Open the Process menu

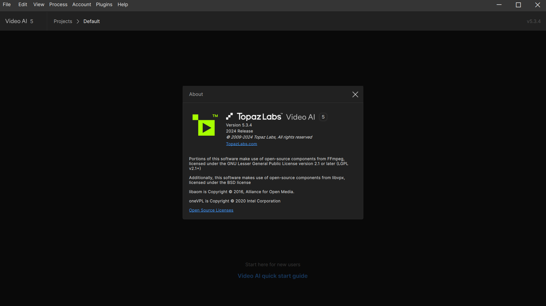point(58,4)
